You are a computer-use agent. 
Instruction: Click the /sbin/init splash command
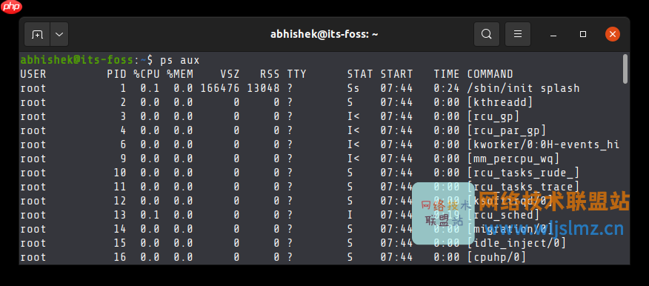pyautogui.click(x=524, y=88)
